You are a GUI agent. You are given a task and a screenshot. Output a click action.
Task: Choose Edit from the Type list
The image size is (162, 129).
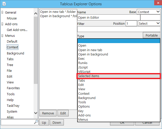click(119, 85)
